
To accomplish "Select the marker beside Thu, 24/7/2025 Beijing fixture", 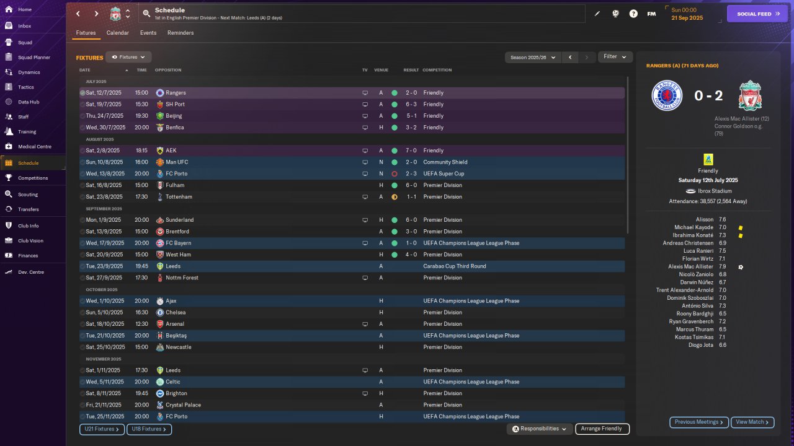I will 83,116.
